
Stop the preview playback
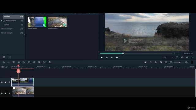(117, 57)
